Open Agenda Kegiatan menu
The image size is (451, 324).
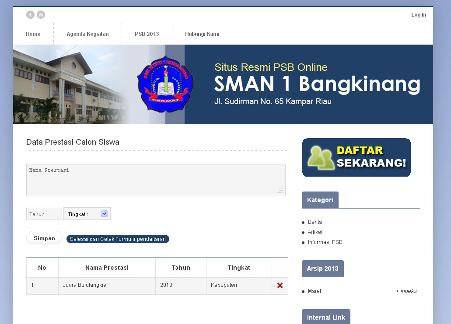87,34
